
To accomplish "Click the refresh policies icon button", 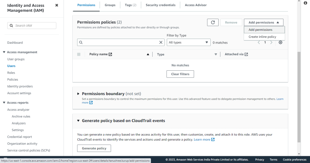I will click(213, 22).
